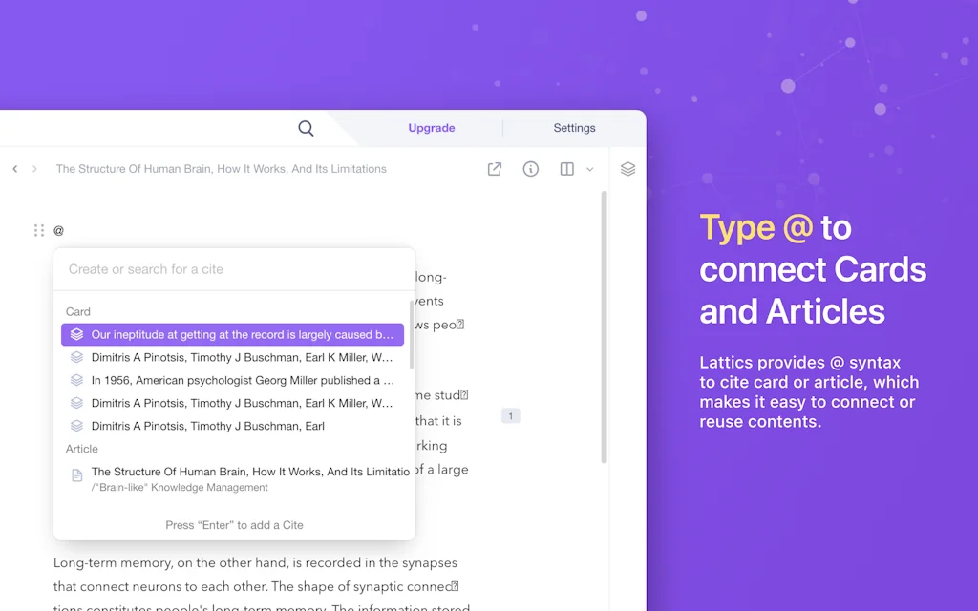Focus the 'Create or search for a cite' field
978x611 pixels.
point(235,269)
